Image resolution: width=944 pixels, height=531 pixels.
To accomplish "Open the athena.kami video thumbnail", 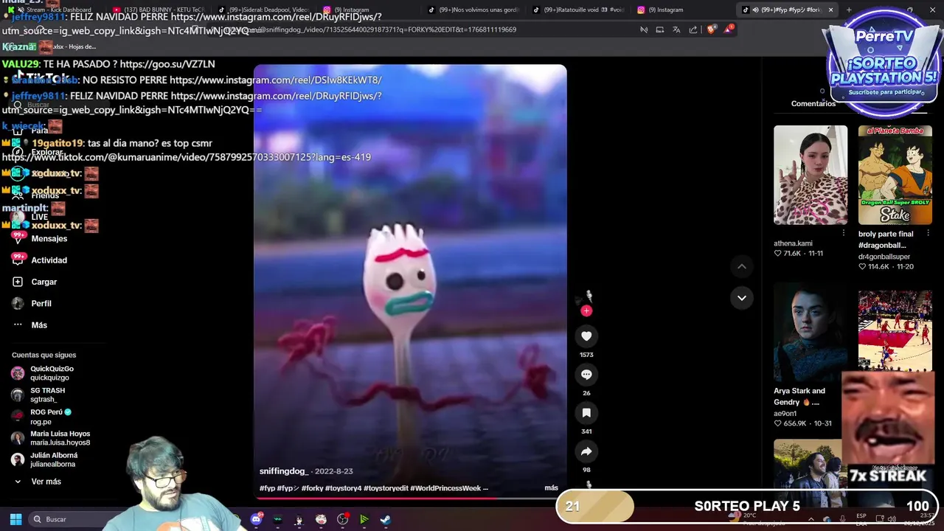I will click(x=811, y=175).
